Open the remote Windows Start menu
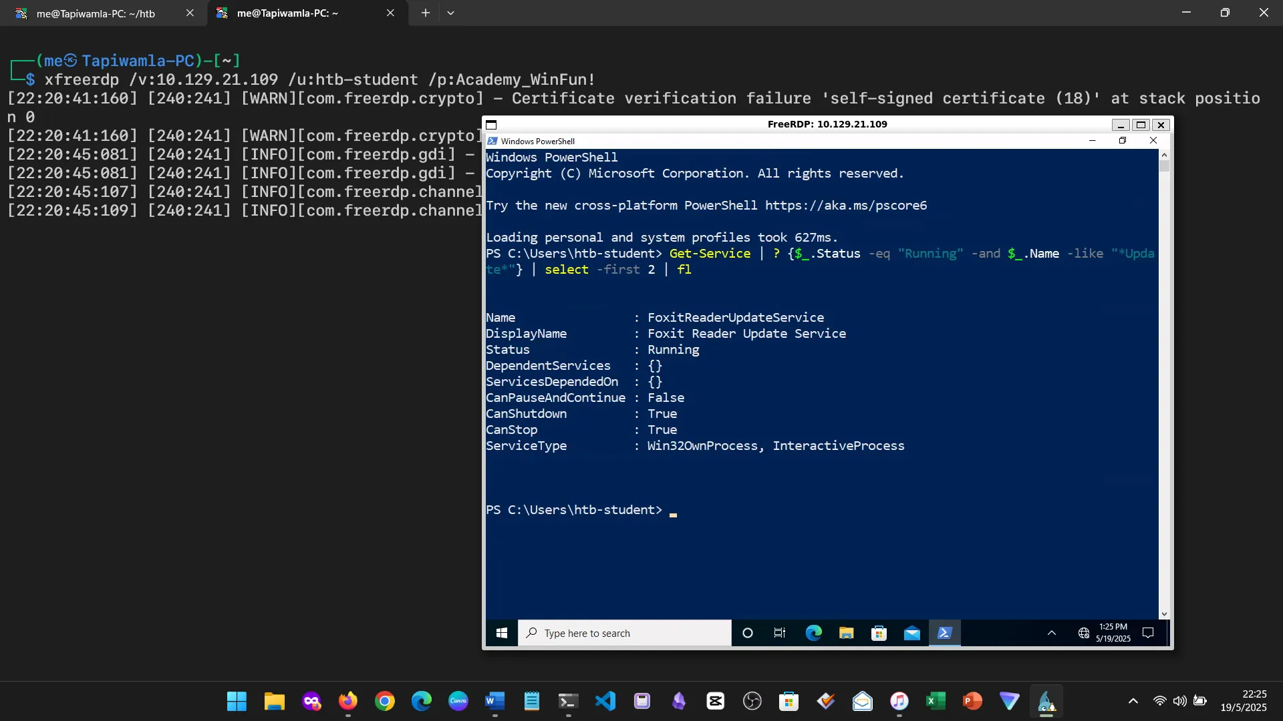This screenshot has width=1283, height=721. click(x=502, y=633)
